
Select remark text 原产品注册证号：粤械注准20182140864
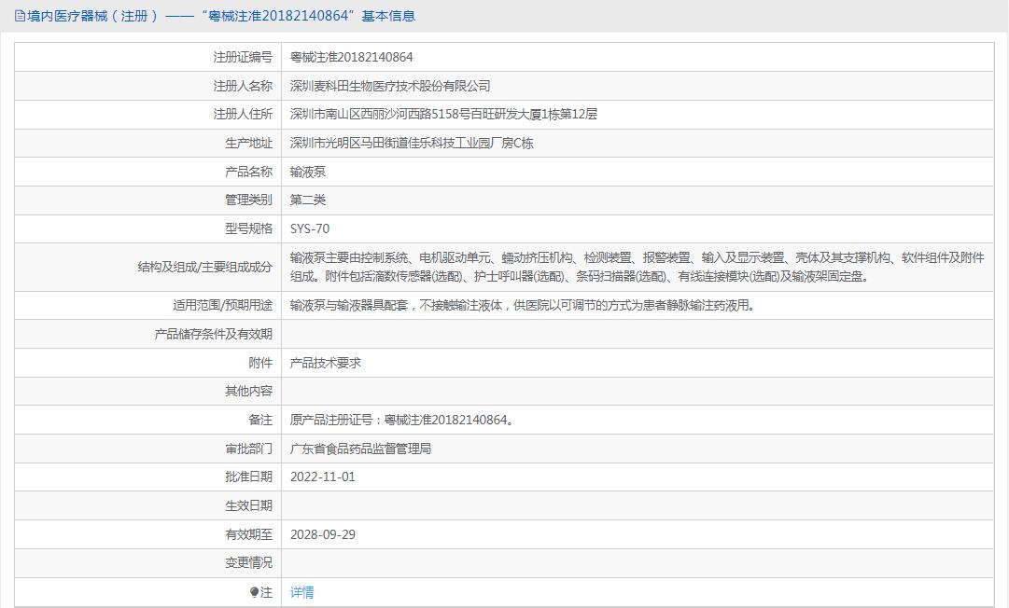click(401, 421)
